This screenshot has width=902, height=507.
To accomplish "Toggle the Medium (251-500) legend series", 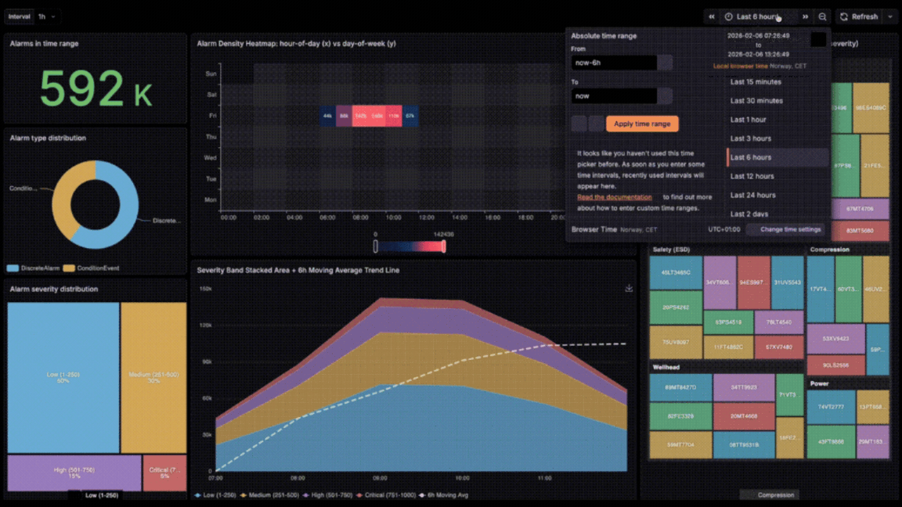I will pyautogui.click(x=269, y=495).
